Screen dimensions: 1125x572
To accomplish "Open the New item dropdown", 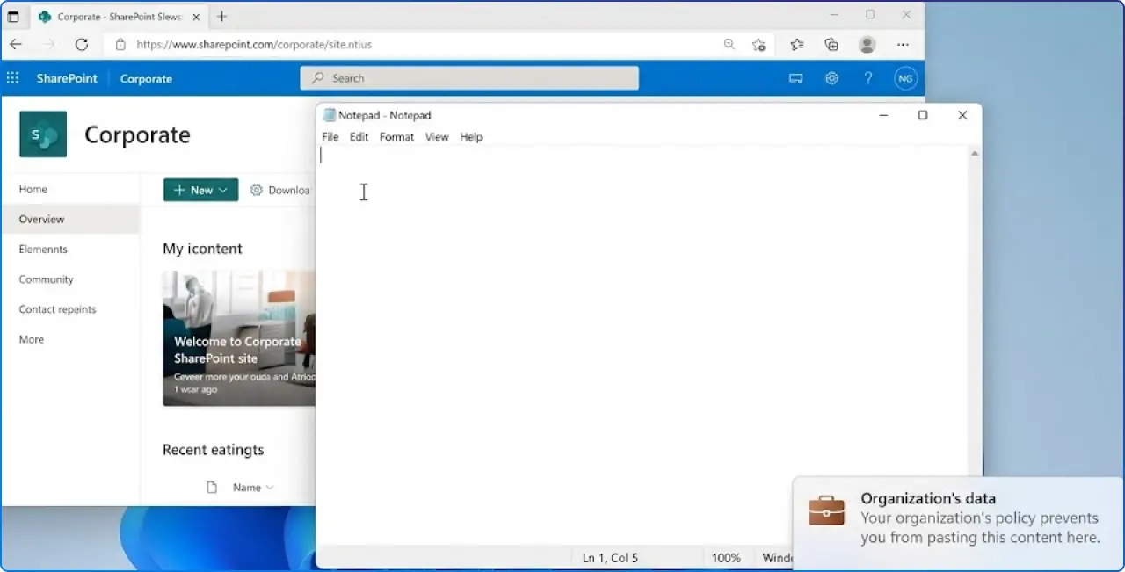I will (200, 190).
